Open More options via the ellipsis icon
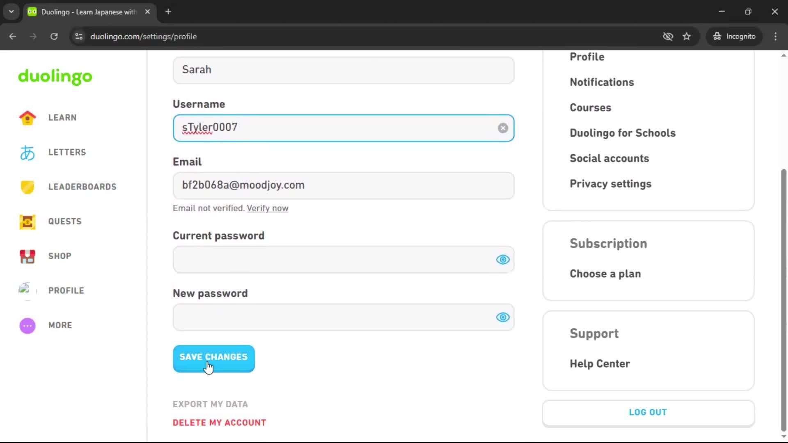 [x=27, y=325]
